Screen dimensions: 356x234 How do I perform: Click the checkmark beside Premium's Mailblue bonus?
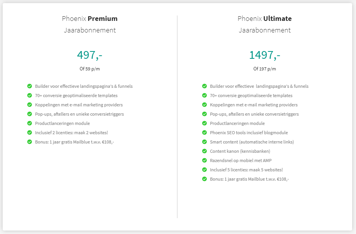(29, 142)
